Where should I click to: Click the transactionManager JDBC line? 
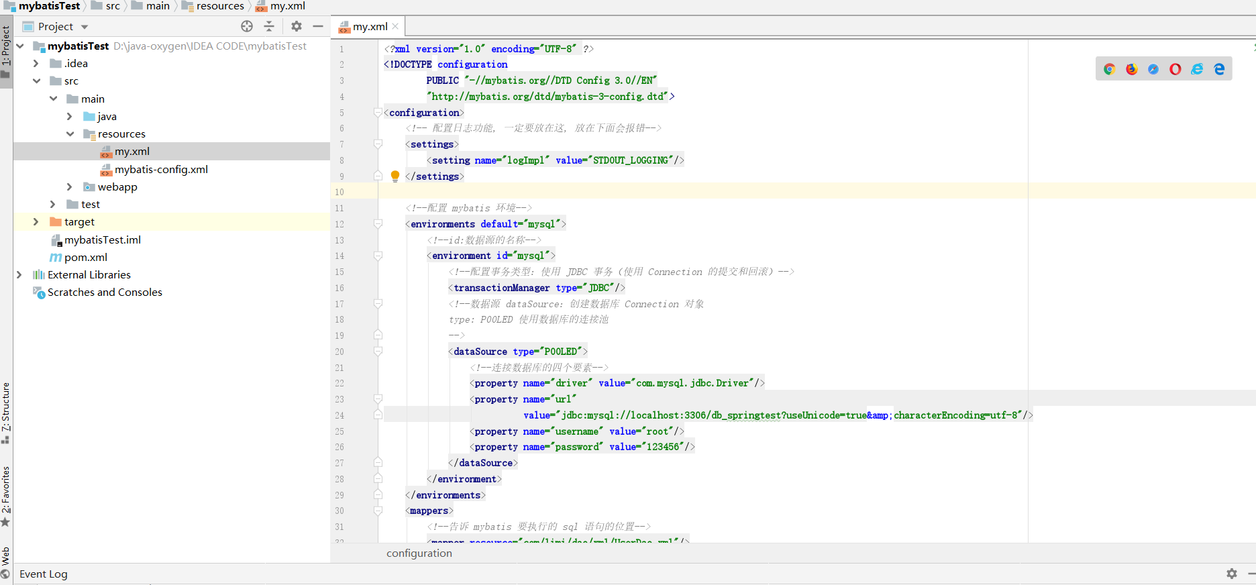(537, 288)
